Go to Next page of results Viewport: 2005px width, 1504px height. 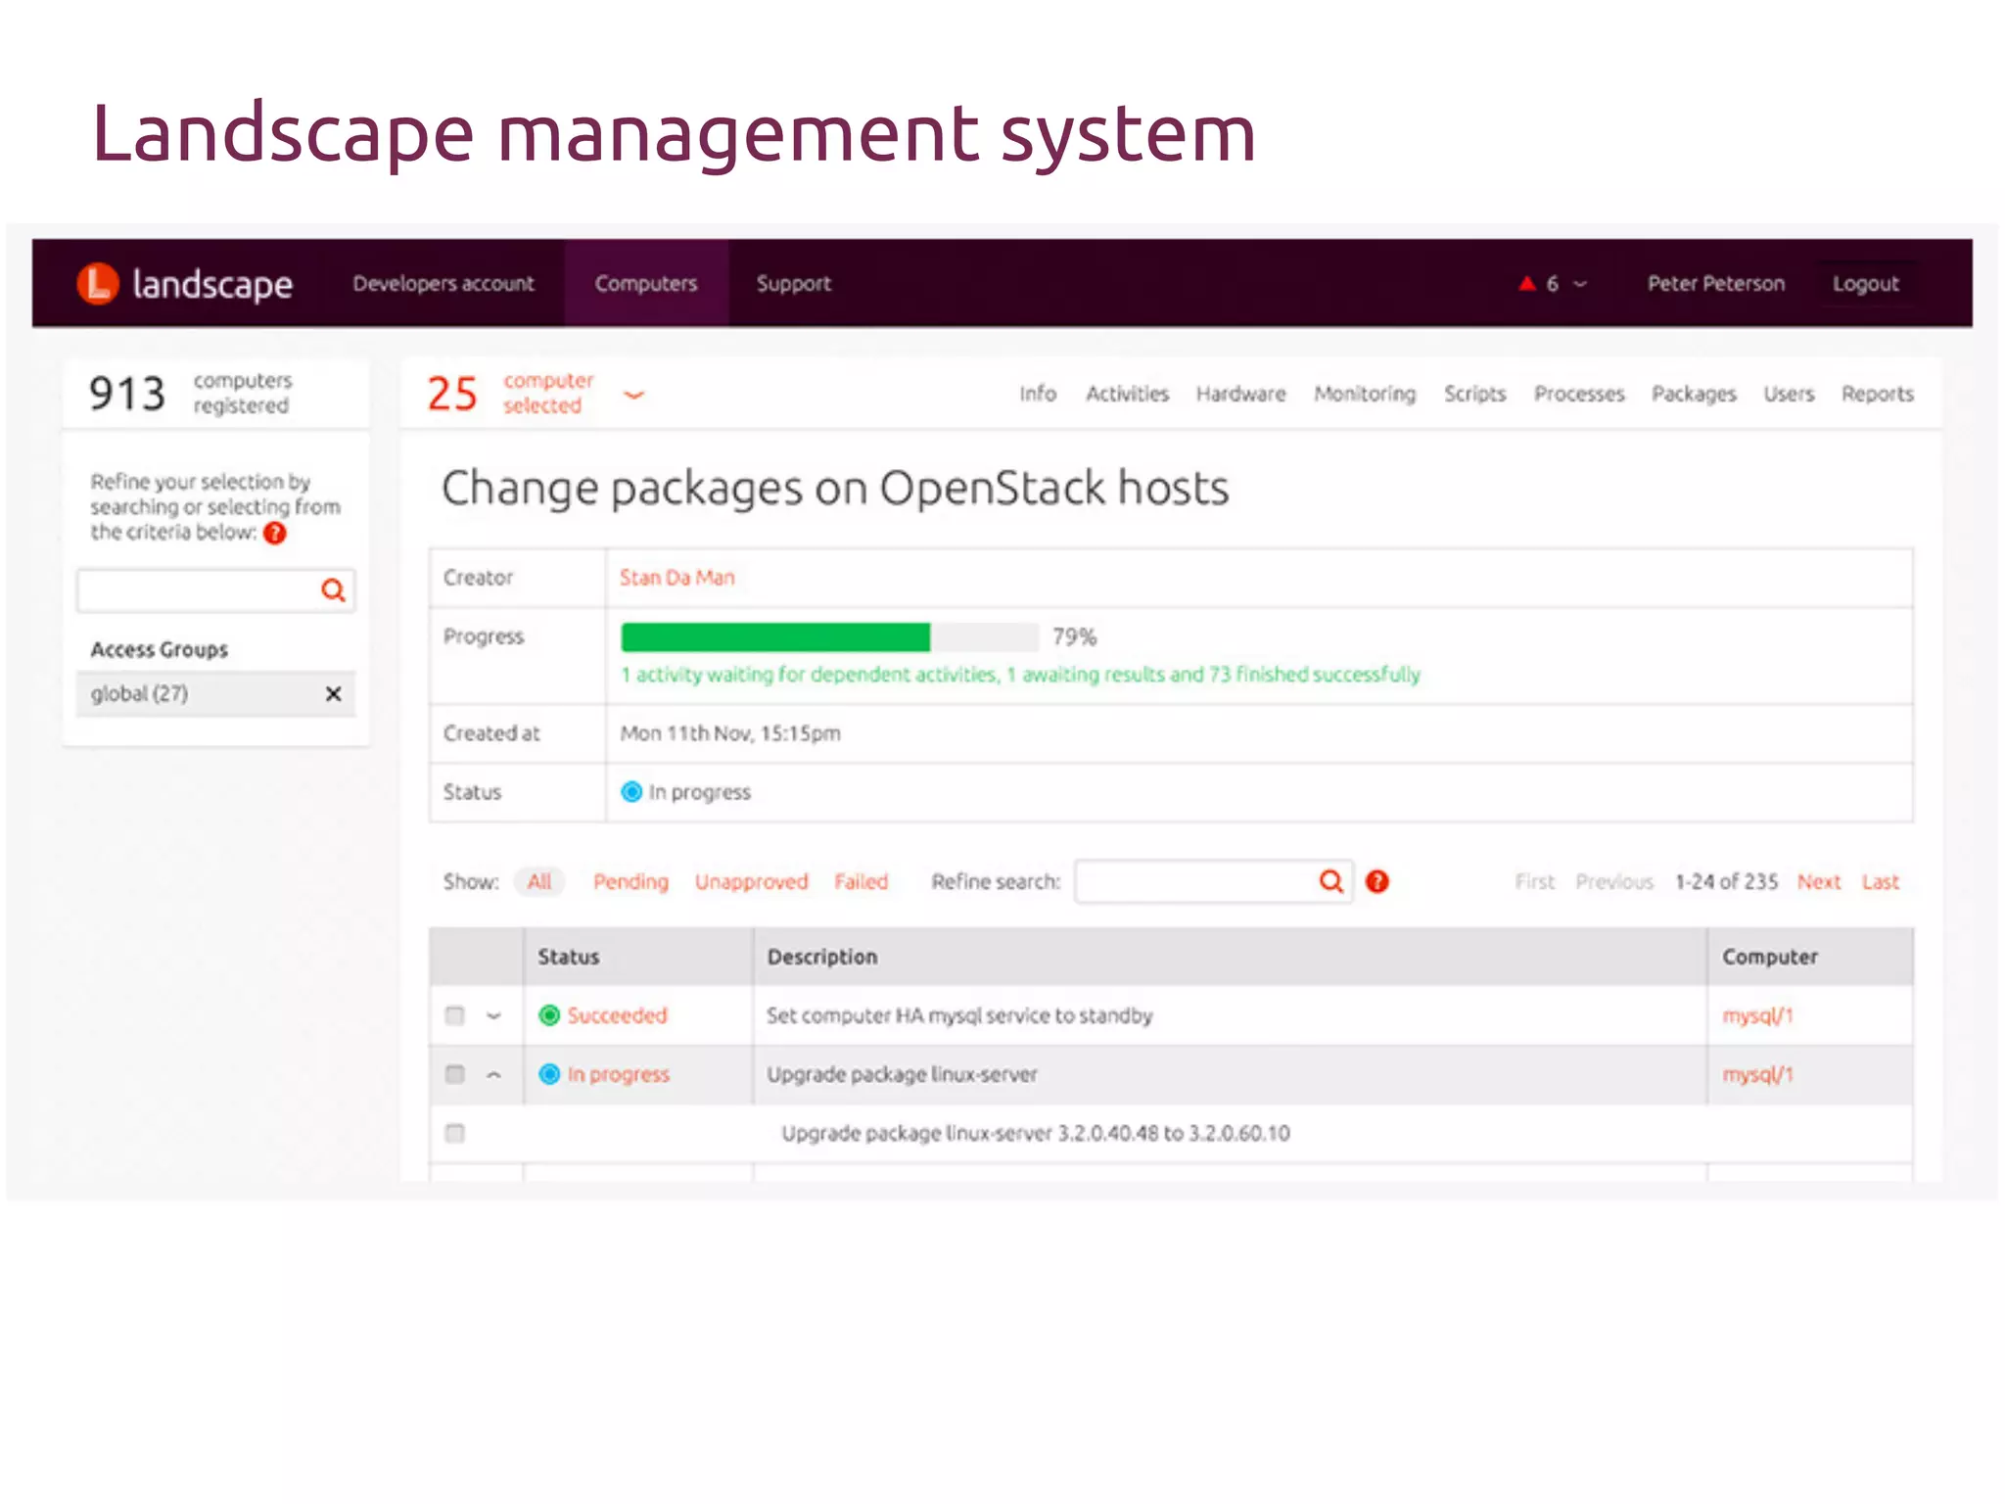click(1818, 881)
